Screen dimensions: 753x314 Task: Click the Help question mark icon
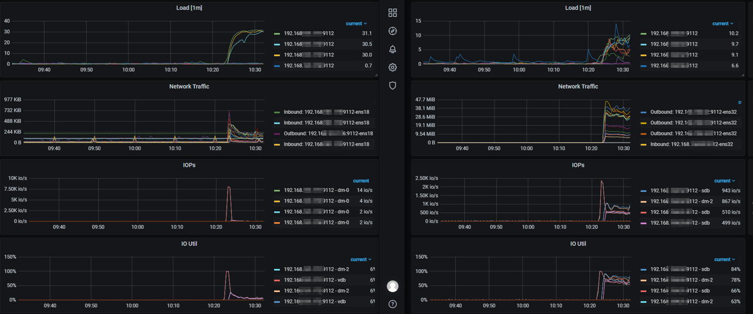(393, 304)
